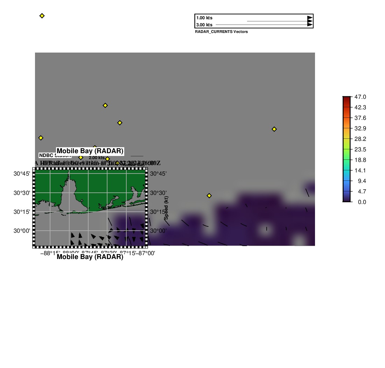Click the RADAR_CURRENTS Vectors caption
Viewport: 385px width, 368px height.
221,32
